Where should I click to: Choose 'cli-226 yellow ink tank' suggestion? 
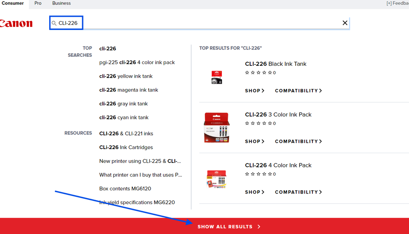tap(126, 76)
